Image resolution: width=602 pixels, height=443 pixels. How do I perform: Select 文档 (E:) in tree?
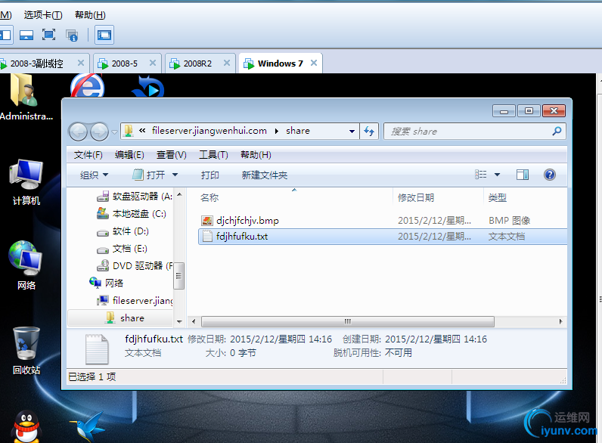[x=122, y=249]
